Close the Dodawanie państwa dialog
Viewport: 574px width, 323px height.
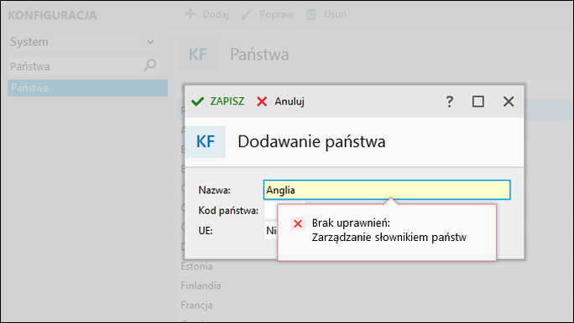pyautogui.click(x=509, y=101)
